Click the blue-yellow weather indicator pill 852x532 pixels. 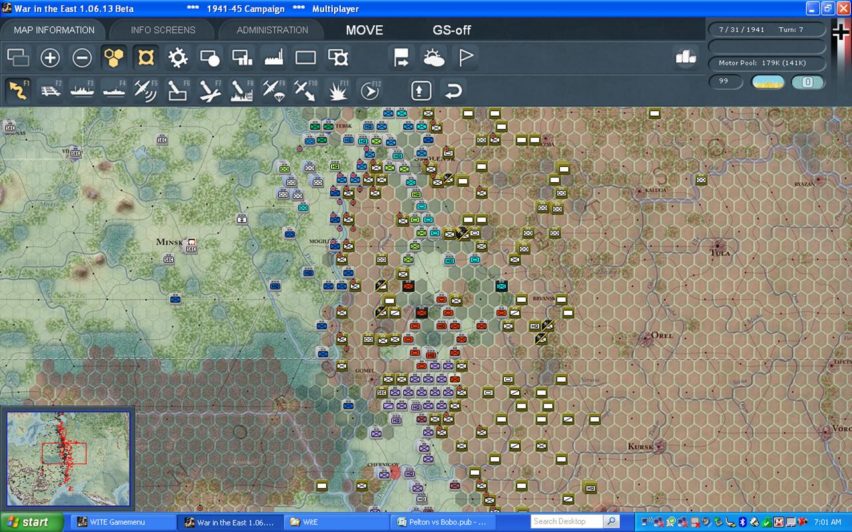[x=768, y=82]
